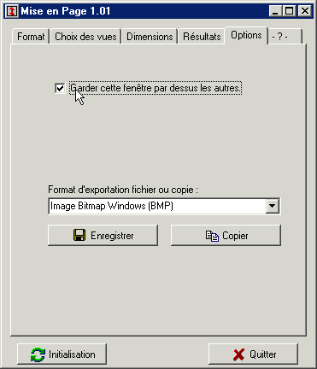Click the floppy disk save icon
Screen dimensions: 317x369
pyautogui.click(x=79, y=235)
